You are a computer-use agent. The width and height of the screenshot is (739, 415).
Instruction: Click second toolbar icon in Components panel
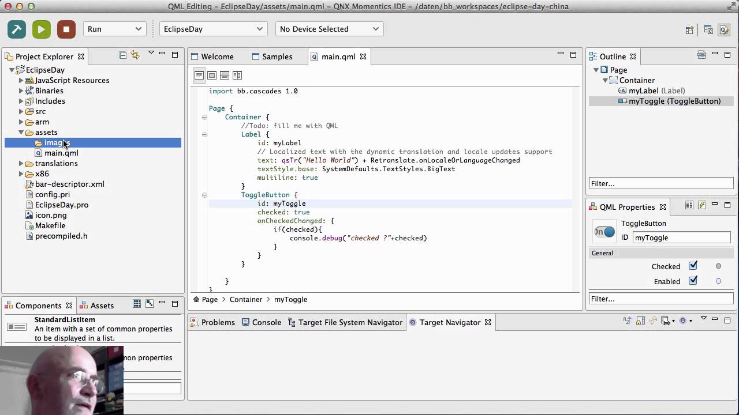point(150,304)
